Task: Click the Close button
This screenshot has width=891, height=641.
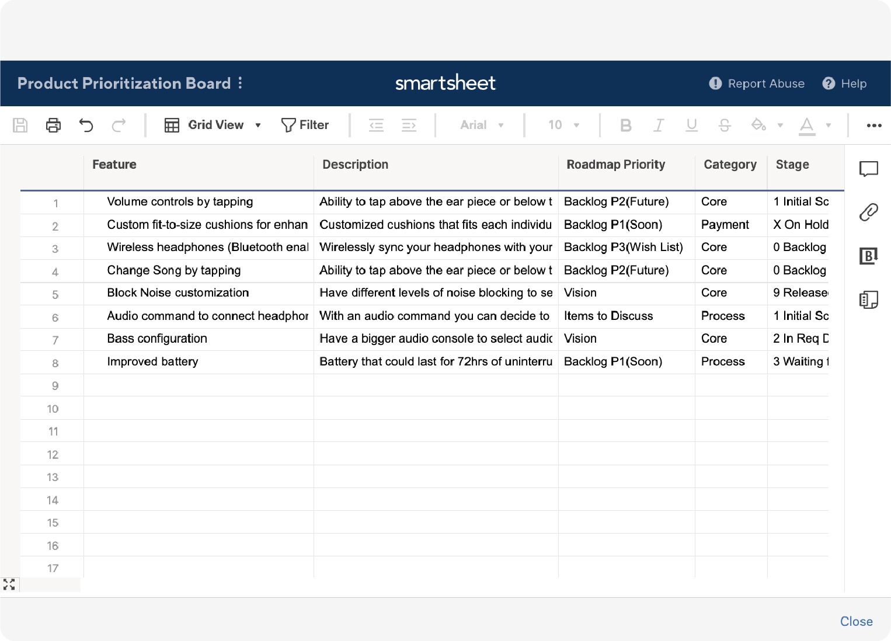Action: (856, 622)
